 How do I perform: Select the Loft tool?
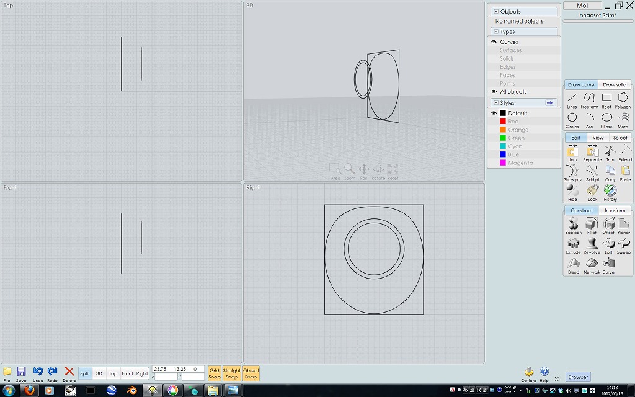tap(609, 246)
